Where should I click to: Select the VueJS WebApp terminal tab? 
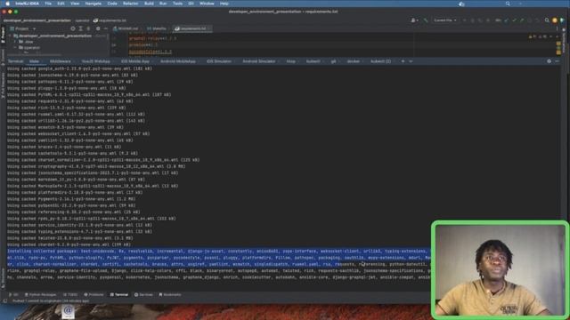coord(96,61)
